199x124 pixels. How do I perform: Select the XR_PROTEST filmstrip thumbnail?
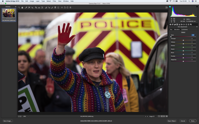9,15
